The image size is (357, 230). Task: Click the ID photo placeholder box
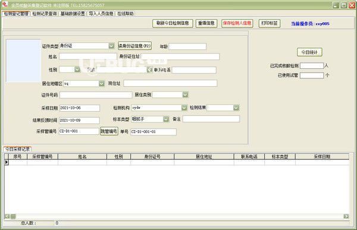click(23, 61)
